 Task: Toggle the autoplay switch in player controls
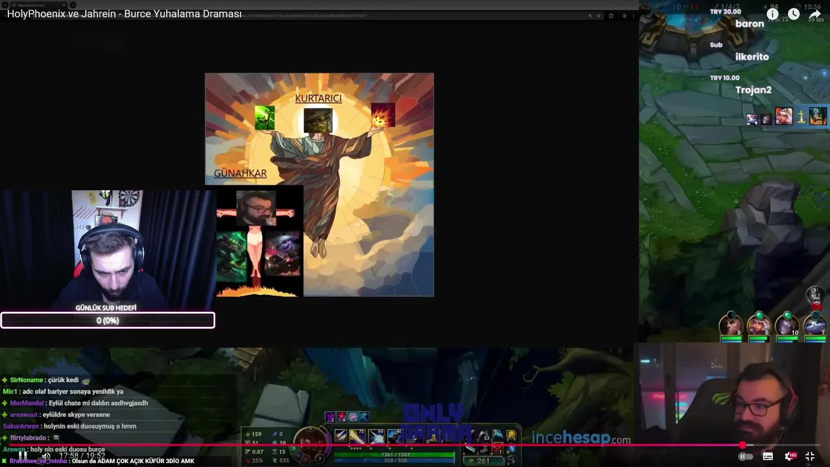pos(746,457)
